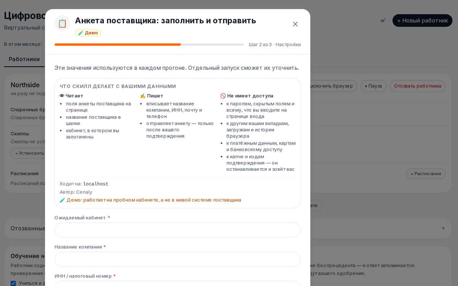Click the bullet к платёжным данным, картам
The height and width of the screenshot is (286, 458).
tap(261, 146)
